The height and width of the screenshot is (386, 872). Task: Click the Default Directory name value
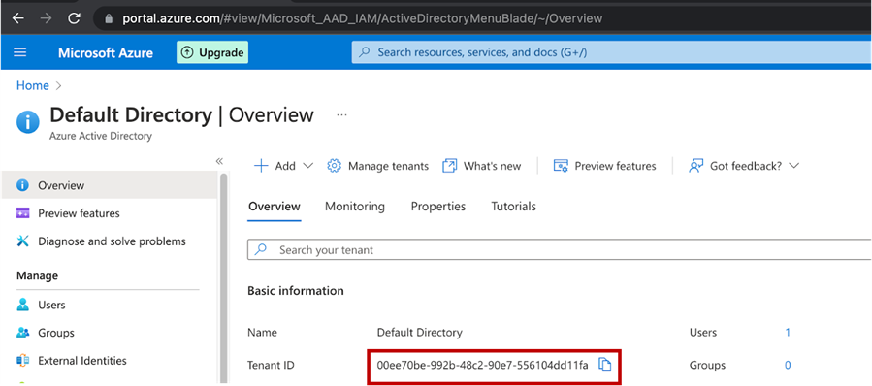419,333
